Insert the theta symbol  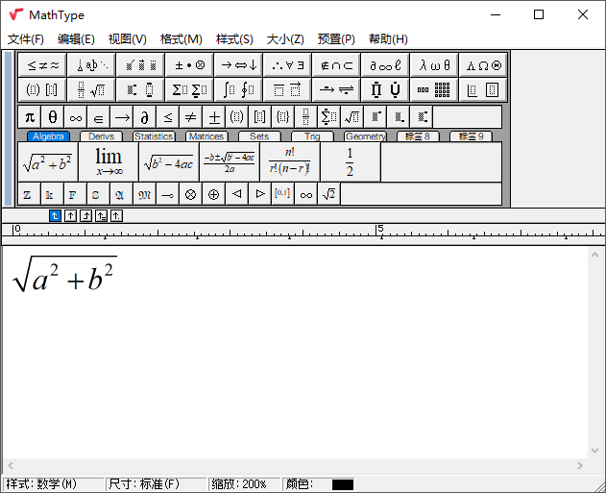tap(52, 117)
